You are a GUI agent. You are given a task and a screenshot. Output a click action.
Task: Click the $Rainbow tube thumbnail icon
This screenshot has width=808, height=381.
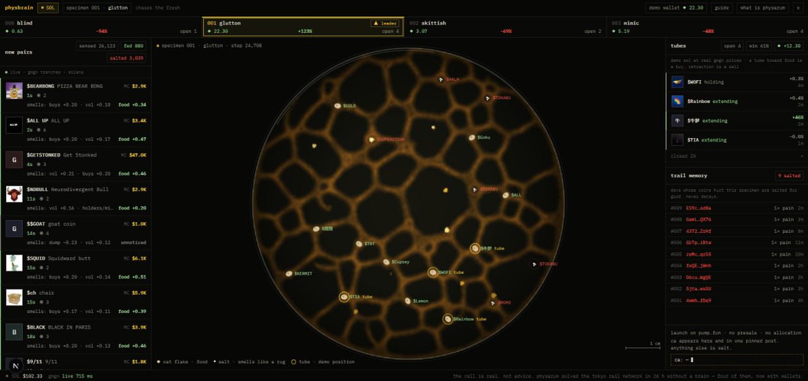click(677, 101)
